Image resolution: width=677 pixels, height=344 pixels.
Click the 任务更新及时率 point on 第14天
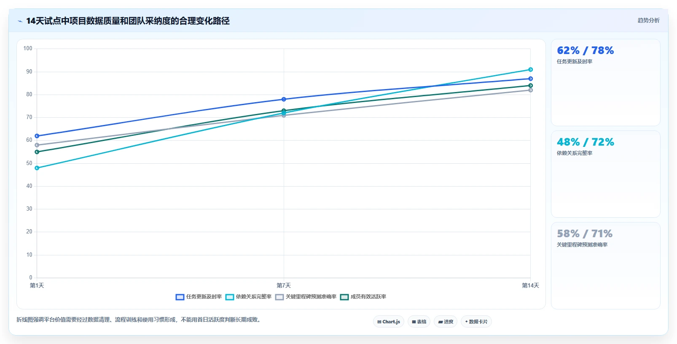(531, 79)
